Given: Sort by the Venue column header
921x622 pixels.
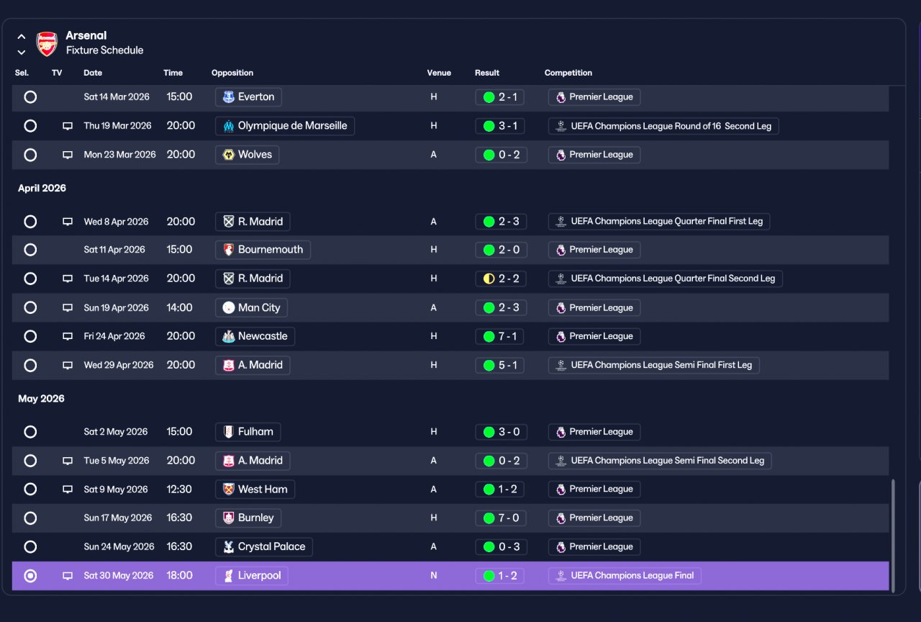Looking at the screenshot, I should coord(439,73).
